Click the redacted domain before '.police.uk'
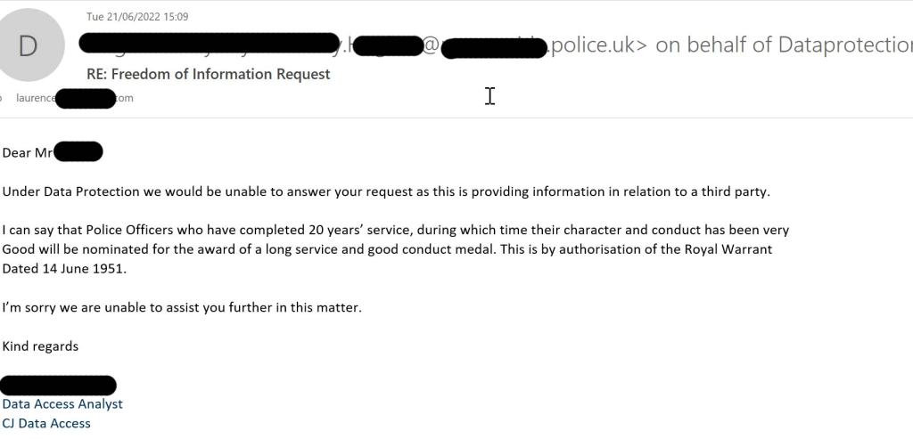This screenshot has width=913, height=439. click(493, 47)
